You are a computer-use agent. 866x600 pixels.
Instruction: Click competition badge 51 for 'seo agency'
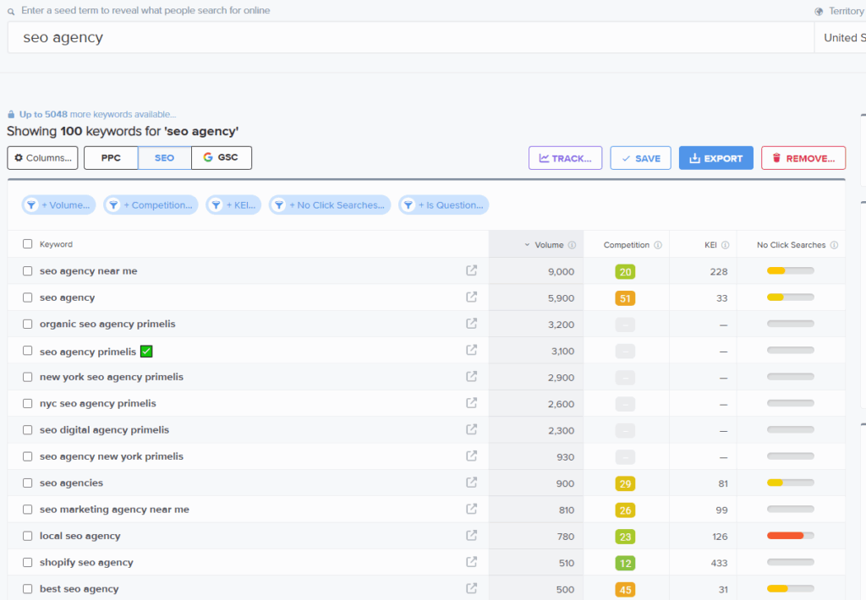pyautogui.click(x=625, y=298)
